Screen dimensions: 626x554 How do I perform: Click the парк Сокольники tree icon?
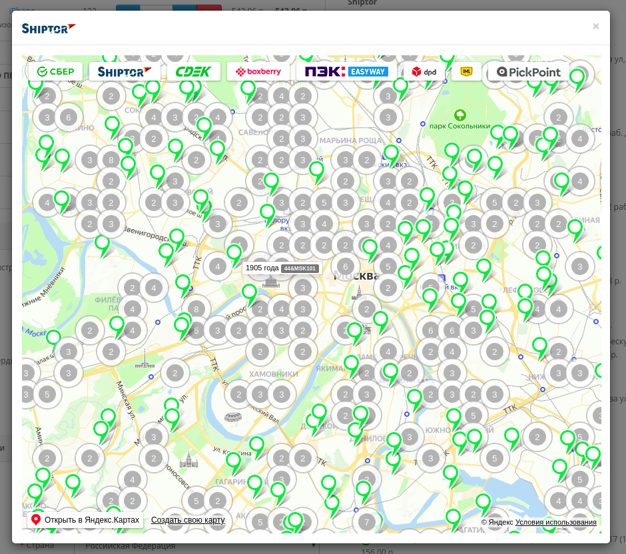pos(460,115)
